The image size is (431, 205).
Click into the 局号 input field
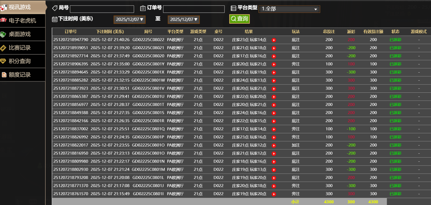(x=102, y=9)
